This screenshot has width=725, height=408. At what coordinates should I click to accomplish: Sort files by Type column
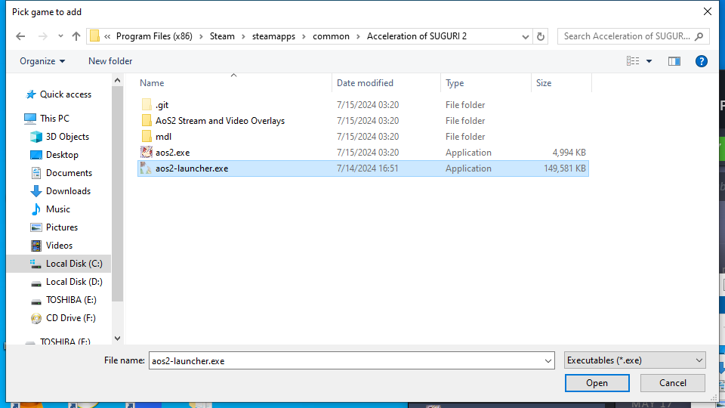point(455,83)
